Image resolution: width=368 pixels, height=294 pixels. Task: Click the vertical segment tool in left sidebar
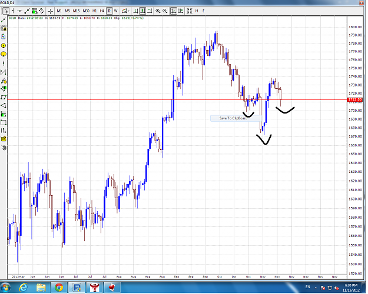pyautogui.click(x=4, y=64)
